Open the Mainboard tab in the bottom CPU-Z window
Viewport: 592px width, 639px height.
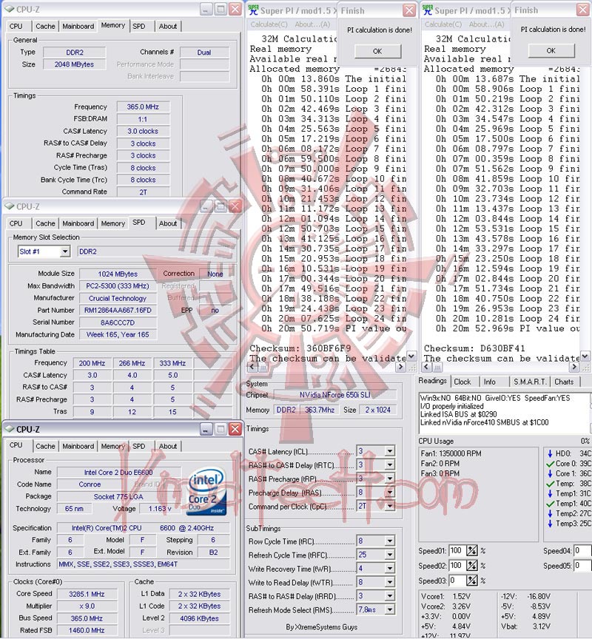pyautogui.click(x=78, y=446)
